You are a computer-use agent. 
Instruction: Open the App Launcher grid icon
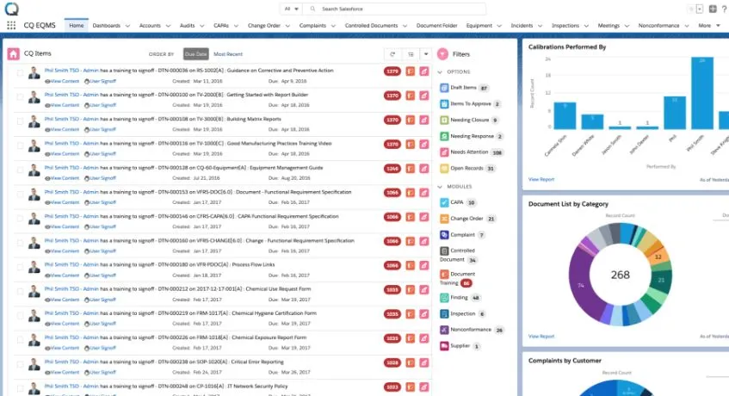tap(11, 26)
